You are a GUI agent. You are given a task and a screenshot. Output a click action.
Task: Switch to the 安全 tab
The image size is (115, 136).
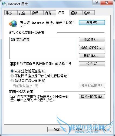coord(24,13)
